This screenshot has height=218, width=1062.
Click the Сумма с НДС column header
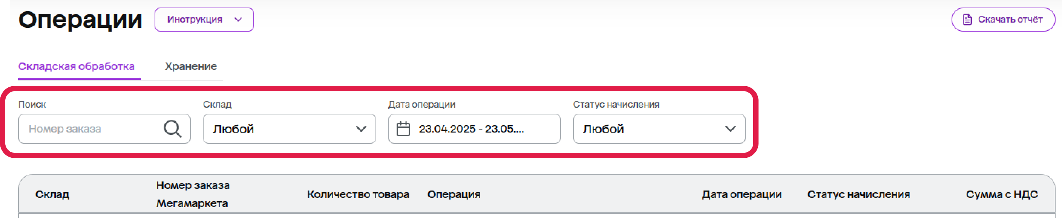1002,194
